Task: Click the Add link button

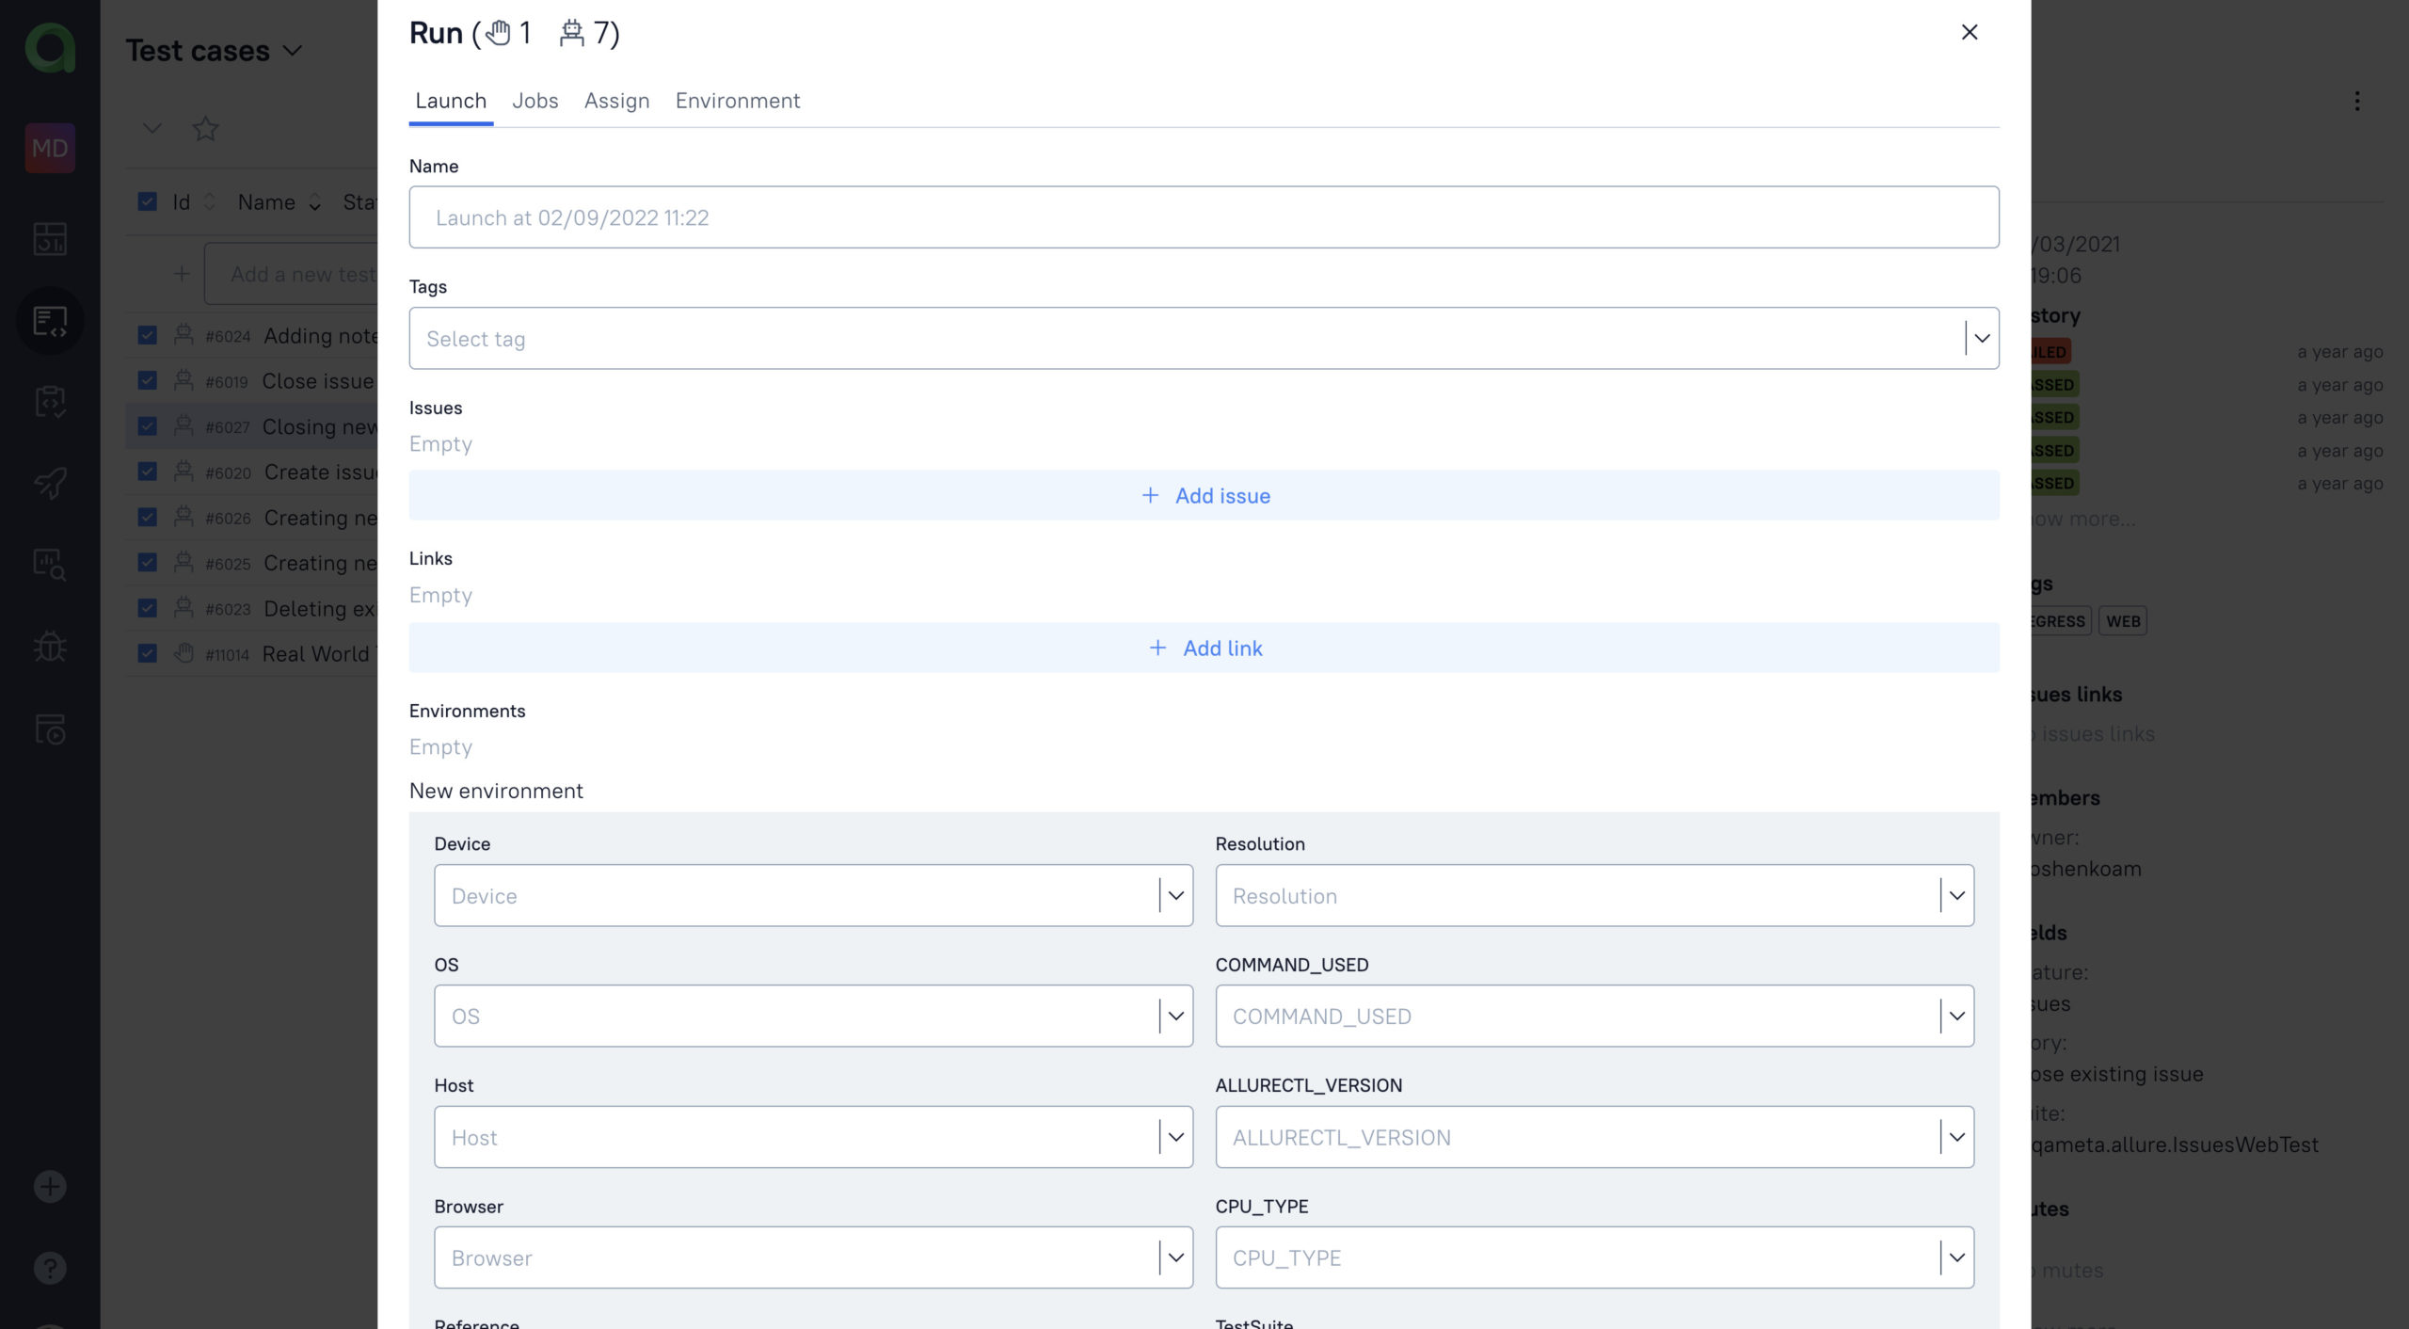Action: coord(1204,648)
